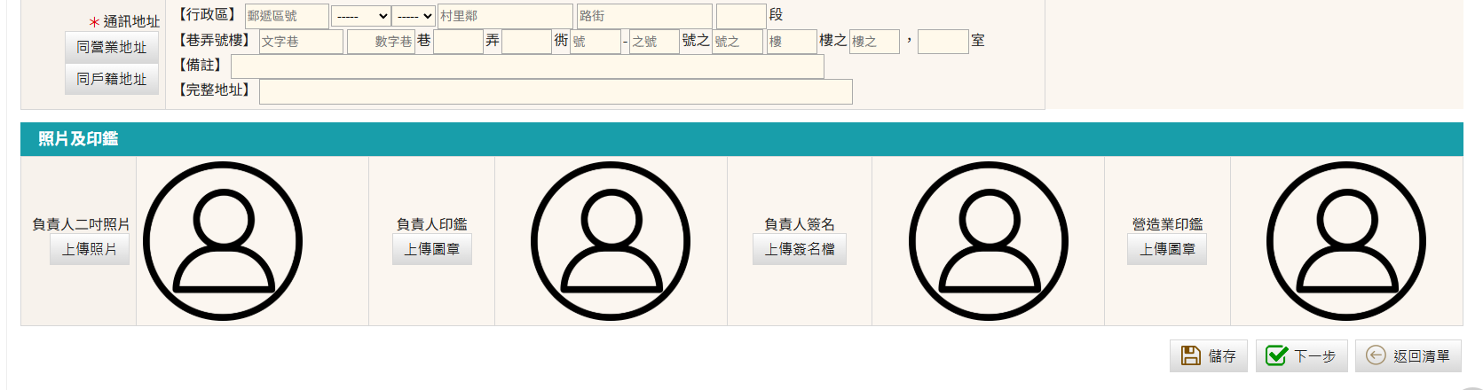Screen dimensions: 1483x390
Task: Click the 負責人簽名 signature placeholder image
Action: (x=988, y=241)
